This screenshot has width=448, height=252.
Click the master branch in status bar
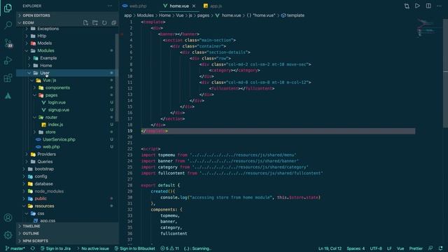click(x=15, y=248)
